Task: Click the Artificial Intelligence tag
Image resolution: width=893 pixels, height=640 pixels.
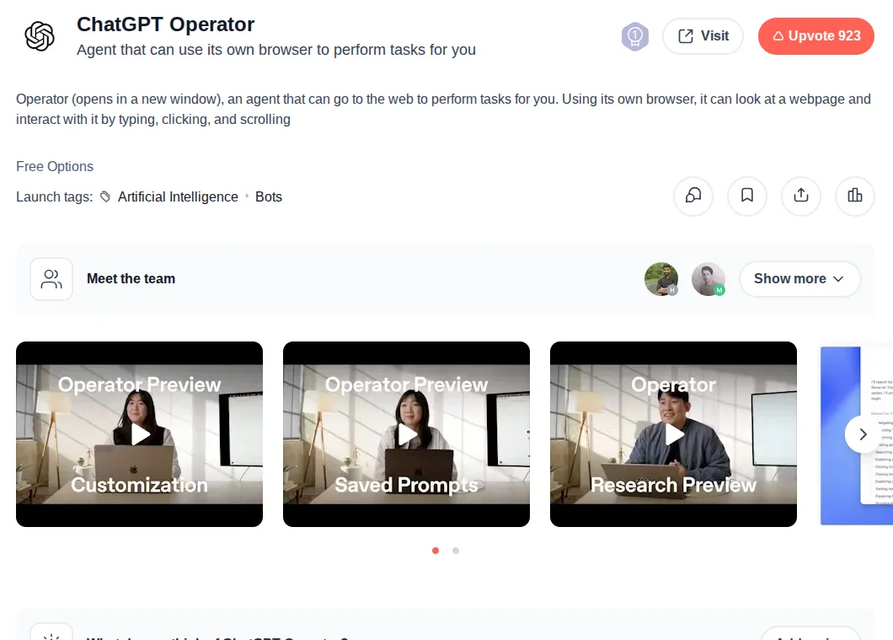Action: 178,196
